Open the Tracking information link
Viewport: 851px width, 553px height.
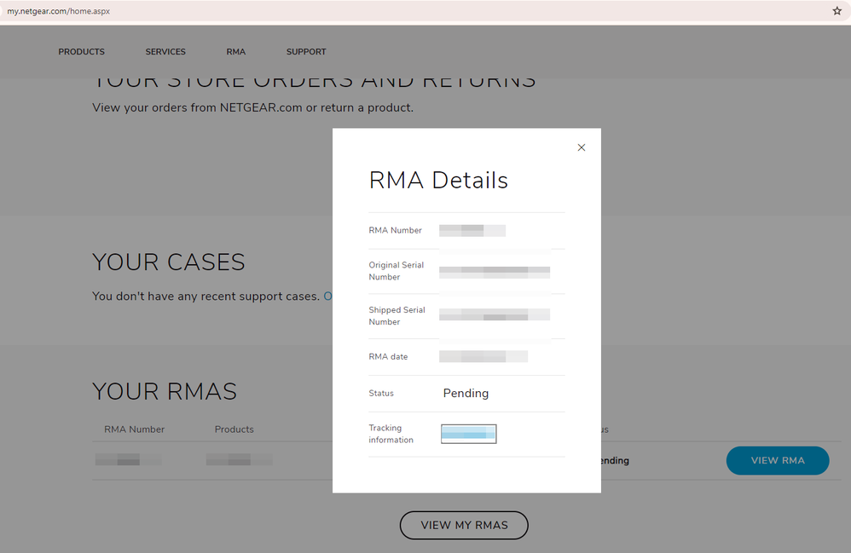(467, 434)
